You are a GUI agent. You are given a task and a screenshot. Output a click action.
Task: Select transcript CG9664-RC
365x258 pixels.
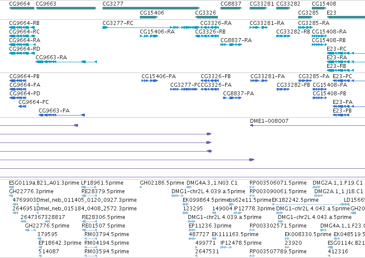[24, 31]
